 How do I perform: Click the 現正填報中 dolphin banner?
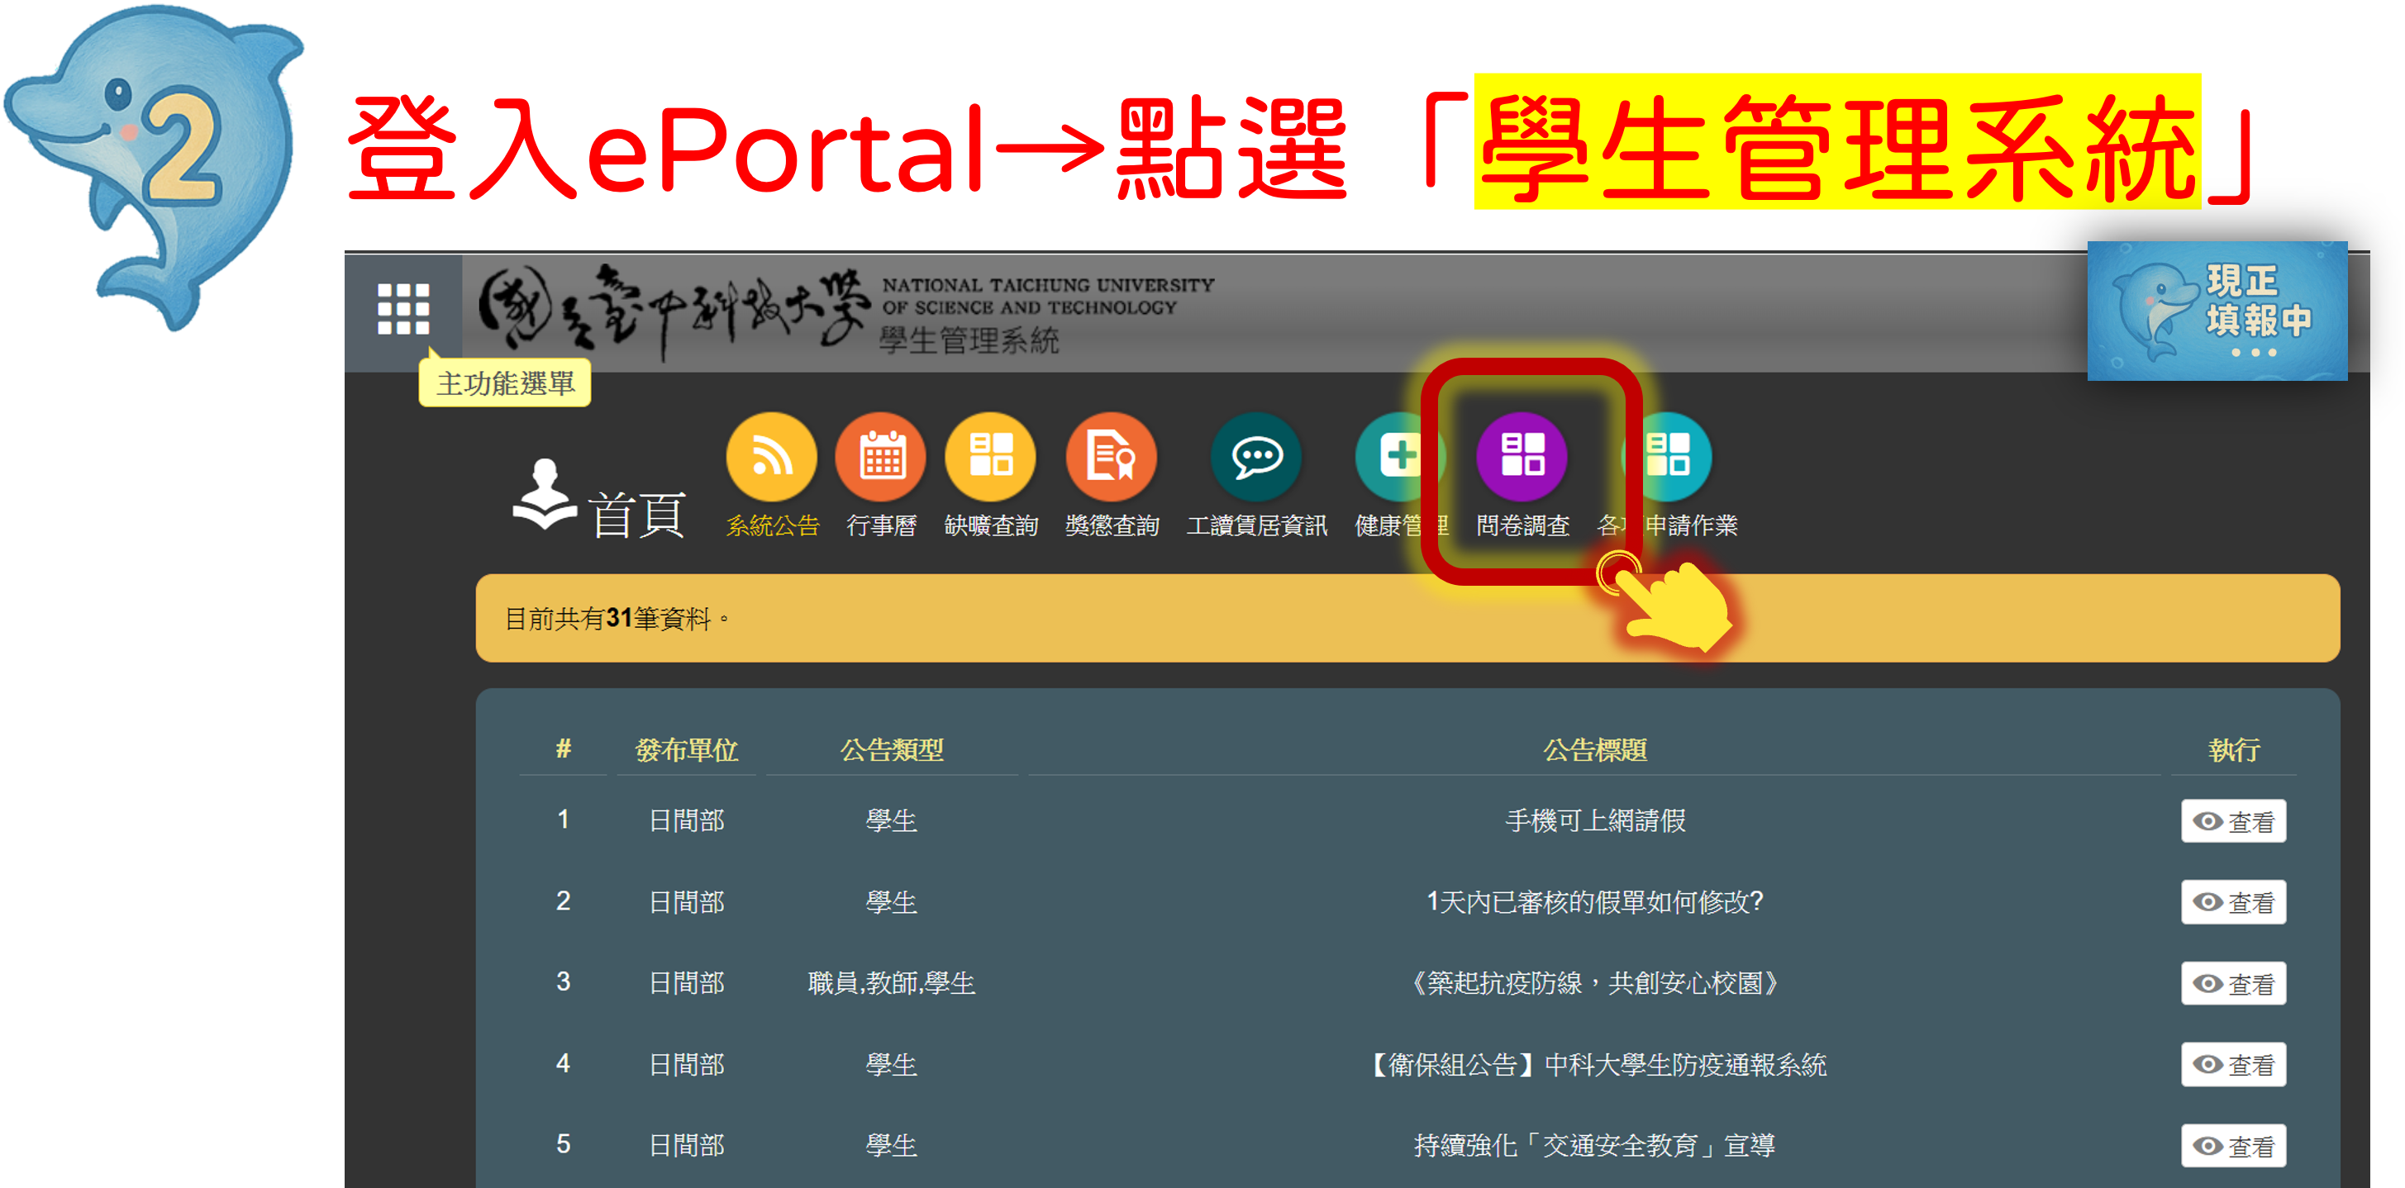[x=2217, y=311]
